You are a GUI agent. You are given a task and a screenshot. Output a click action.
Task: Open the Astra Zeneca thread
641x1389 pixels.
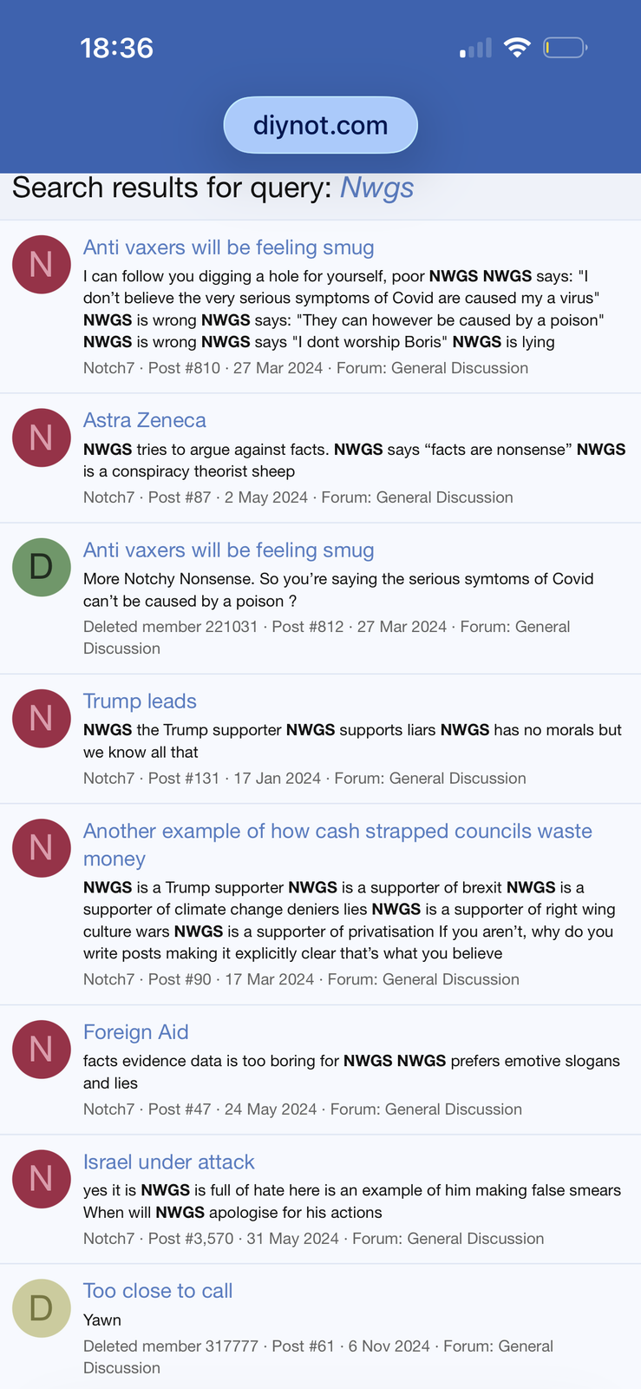click(145, 420)
